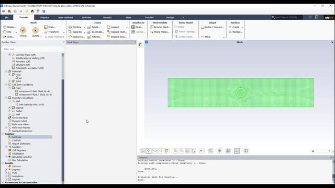This screenshot has height=188, width=335.
Task: Select air material under Fluid
Action: point(20,78)
